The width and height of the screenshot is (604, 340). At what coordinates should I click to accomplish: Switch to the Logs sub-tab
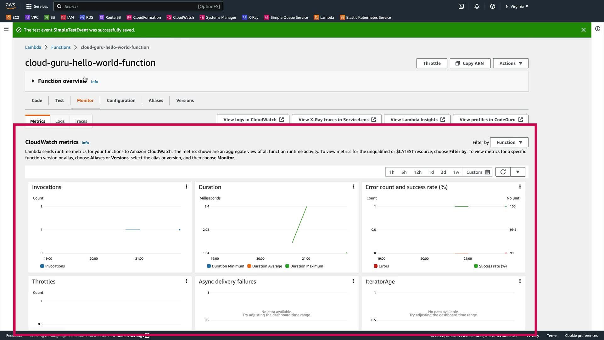point(60,121)
